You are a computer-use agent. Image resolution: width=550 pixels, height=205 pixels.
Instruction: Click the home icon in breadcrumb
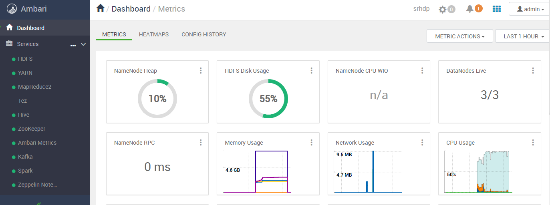(x=100, y=8)
